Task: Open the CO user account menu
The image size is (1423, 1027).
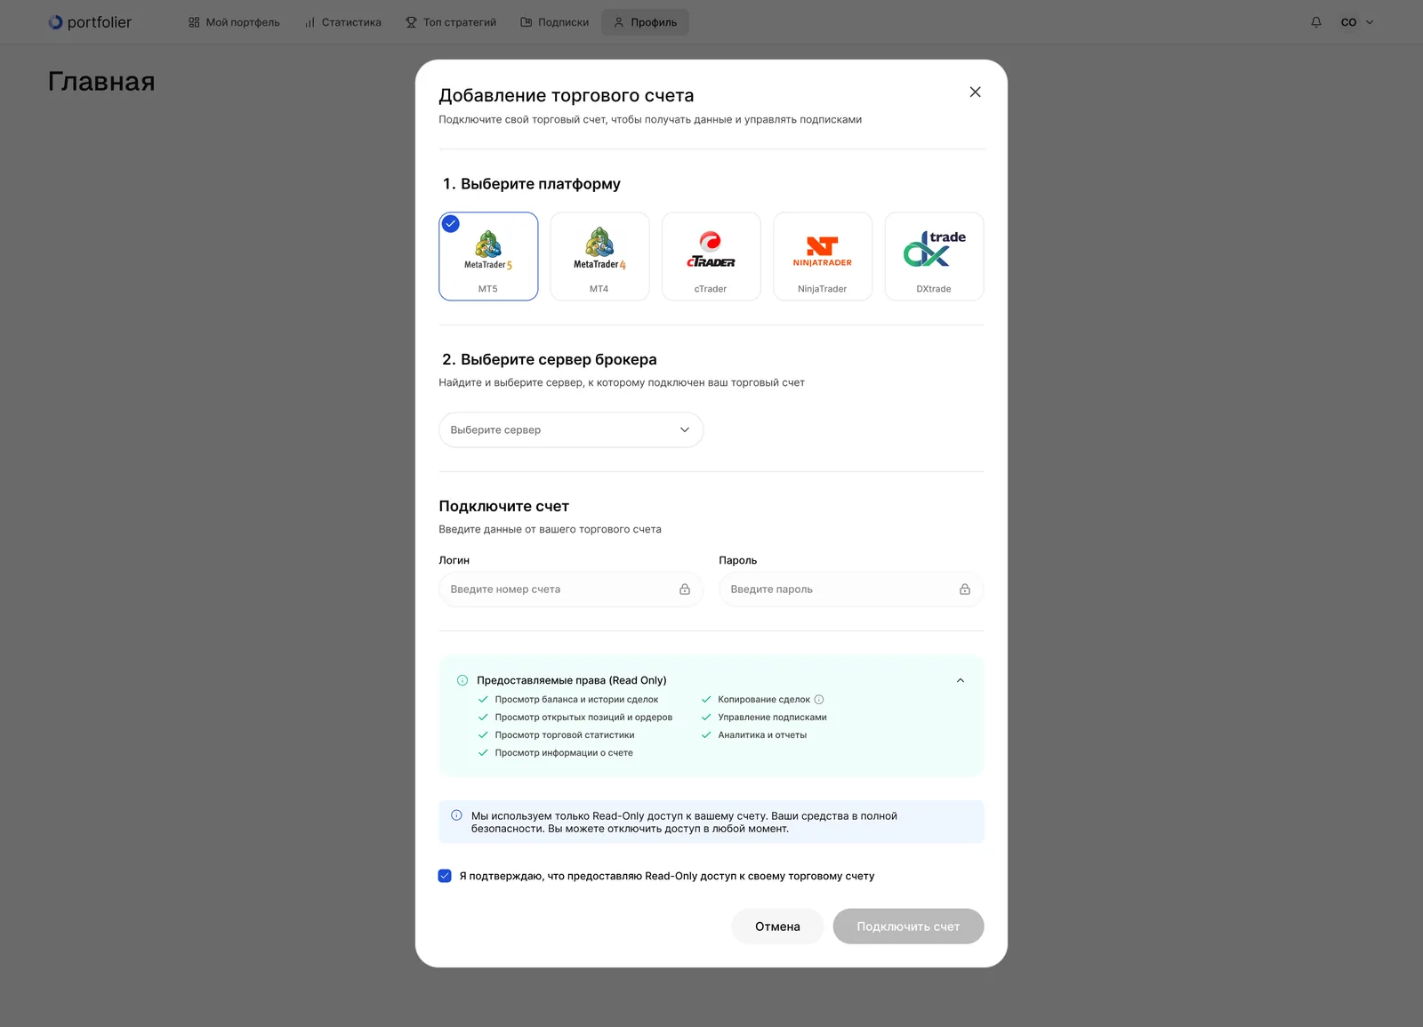Action: pos(1357,22)
